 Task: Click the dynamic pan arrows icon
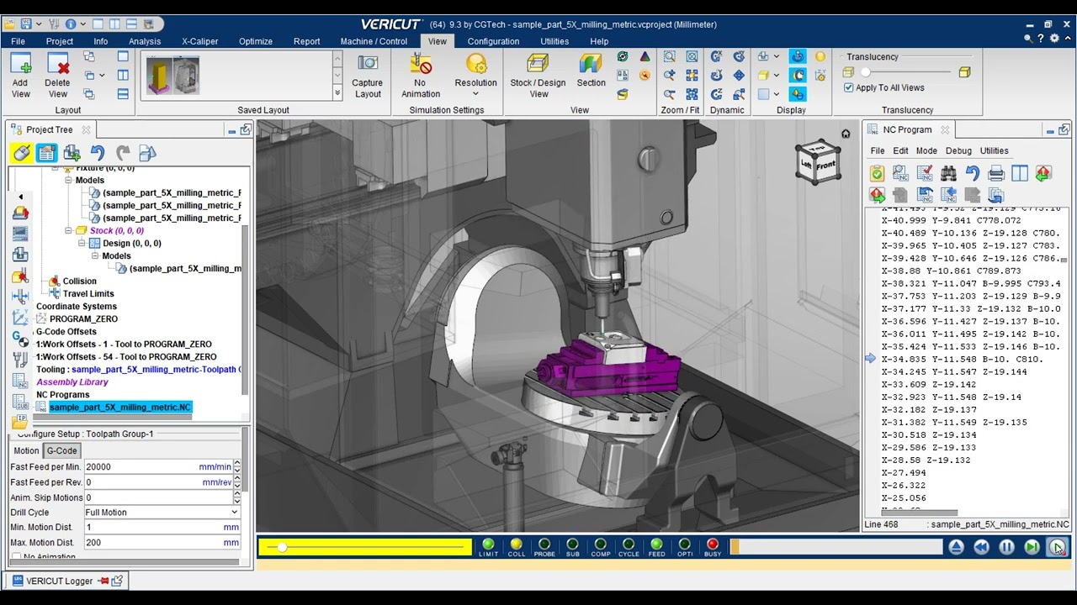[739, 76]
